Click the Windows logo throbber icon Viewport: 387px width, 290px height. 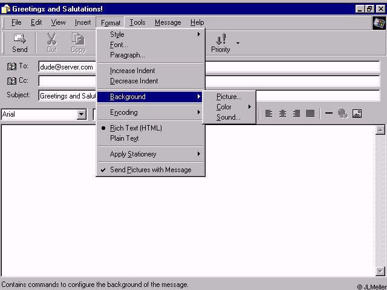click(379, 23)
